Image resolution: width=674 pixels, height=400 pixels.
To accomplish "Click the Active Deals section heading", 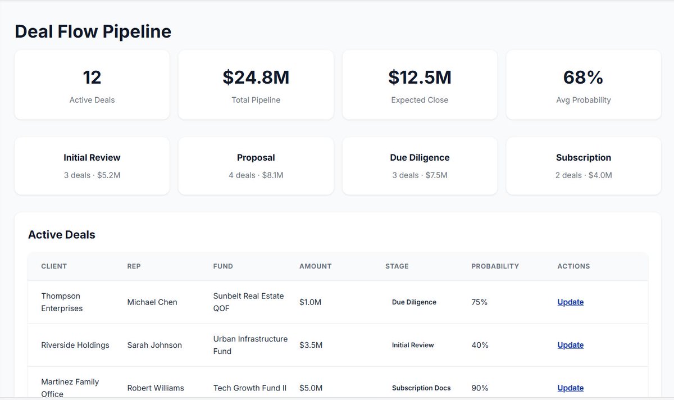I will (x=62, y=235).
